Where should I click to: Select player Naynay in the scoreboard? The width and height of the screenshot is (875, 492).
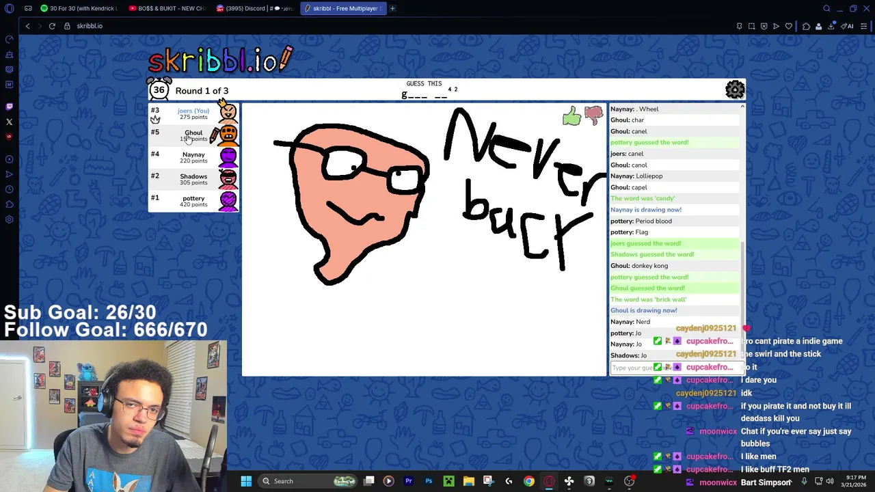click(193, 157)
